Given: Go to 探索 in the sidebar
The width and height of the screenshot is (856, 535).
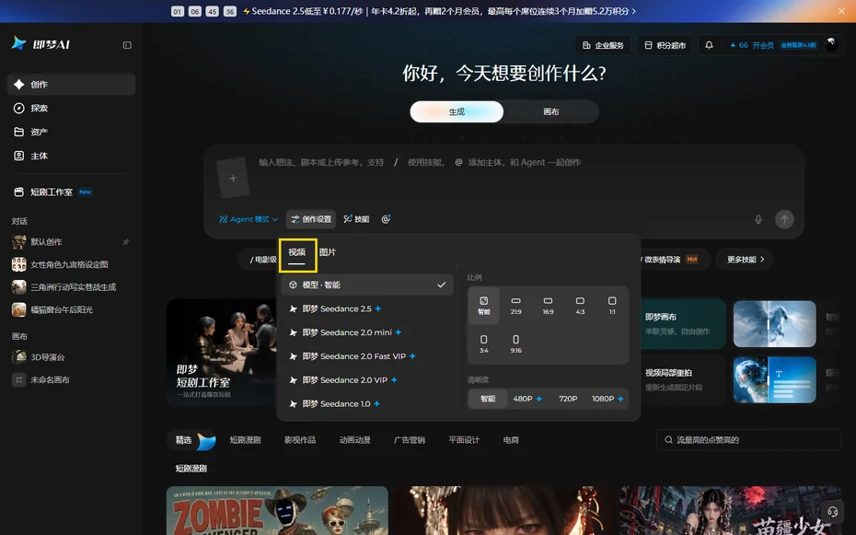Looking at the screenshot, I should [x=71, y=108].
